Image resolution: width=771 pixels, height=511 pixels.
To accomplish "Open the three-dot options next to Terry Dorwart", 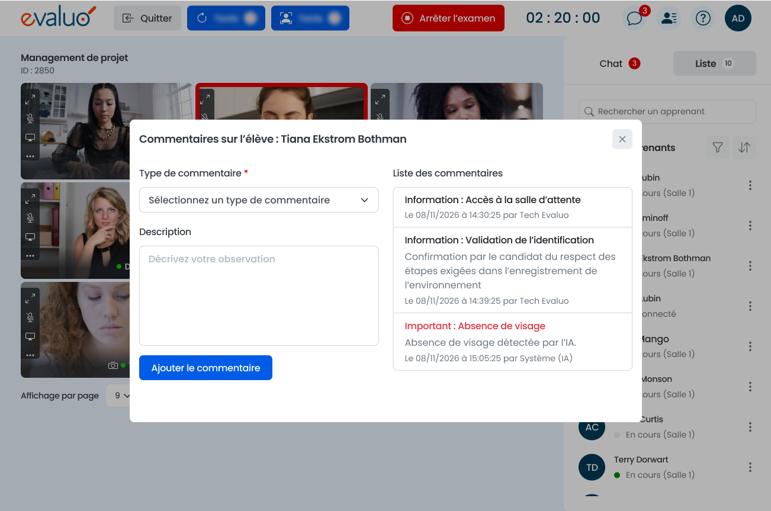I will (750, 467).
